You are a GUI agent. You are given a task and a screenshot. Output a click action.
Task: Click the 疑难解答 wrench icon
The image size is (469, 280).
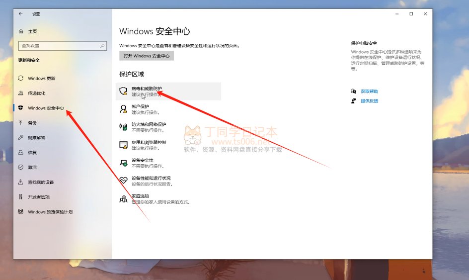tap(21, 137)
